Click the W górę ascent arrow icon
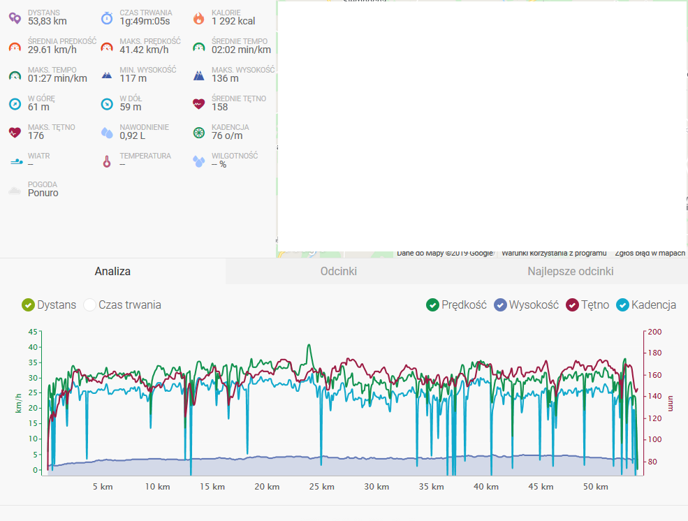 [x=15, y=104]
